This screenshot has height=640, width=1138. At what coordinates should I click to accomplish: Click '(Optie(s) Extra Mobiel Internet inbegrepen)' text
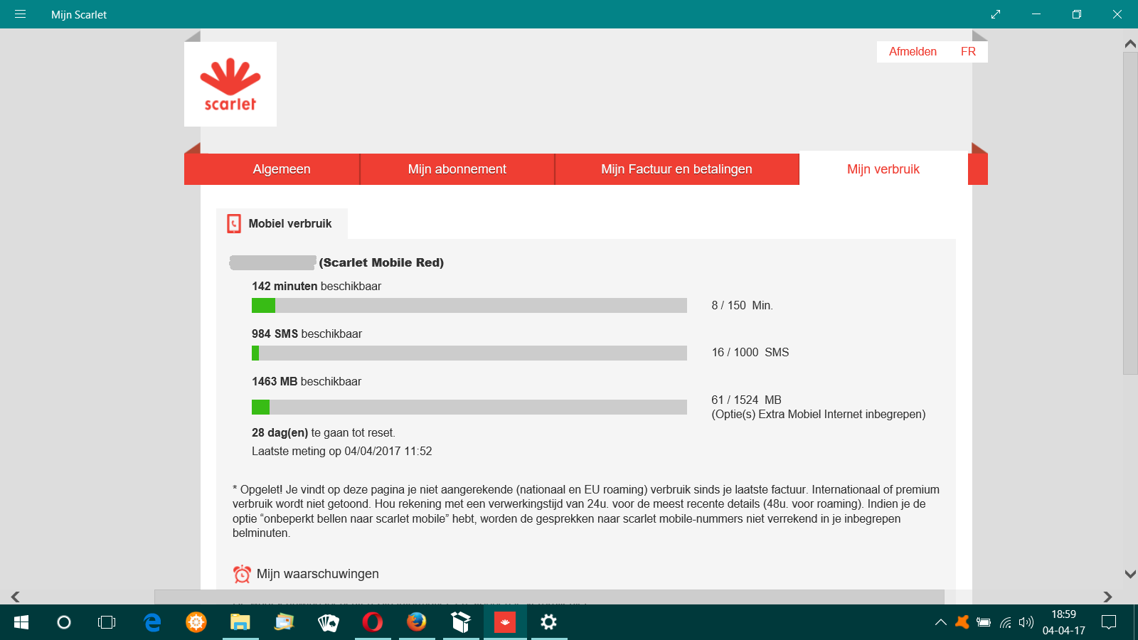[819, 414]
